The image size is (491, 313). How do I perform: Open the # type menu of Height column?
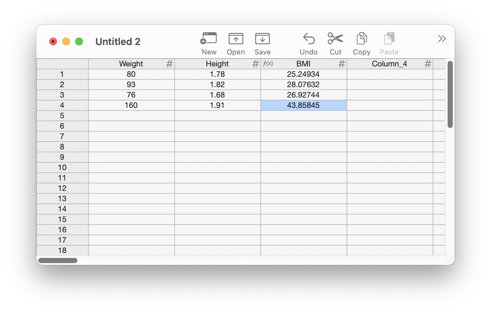pos(256,64)
